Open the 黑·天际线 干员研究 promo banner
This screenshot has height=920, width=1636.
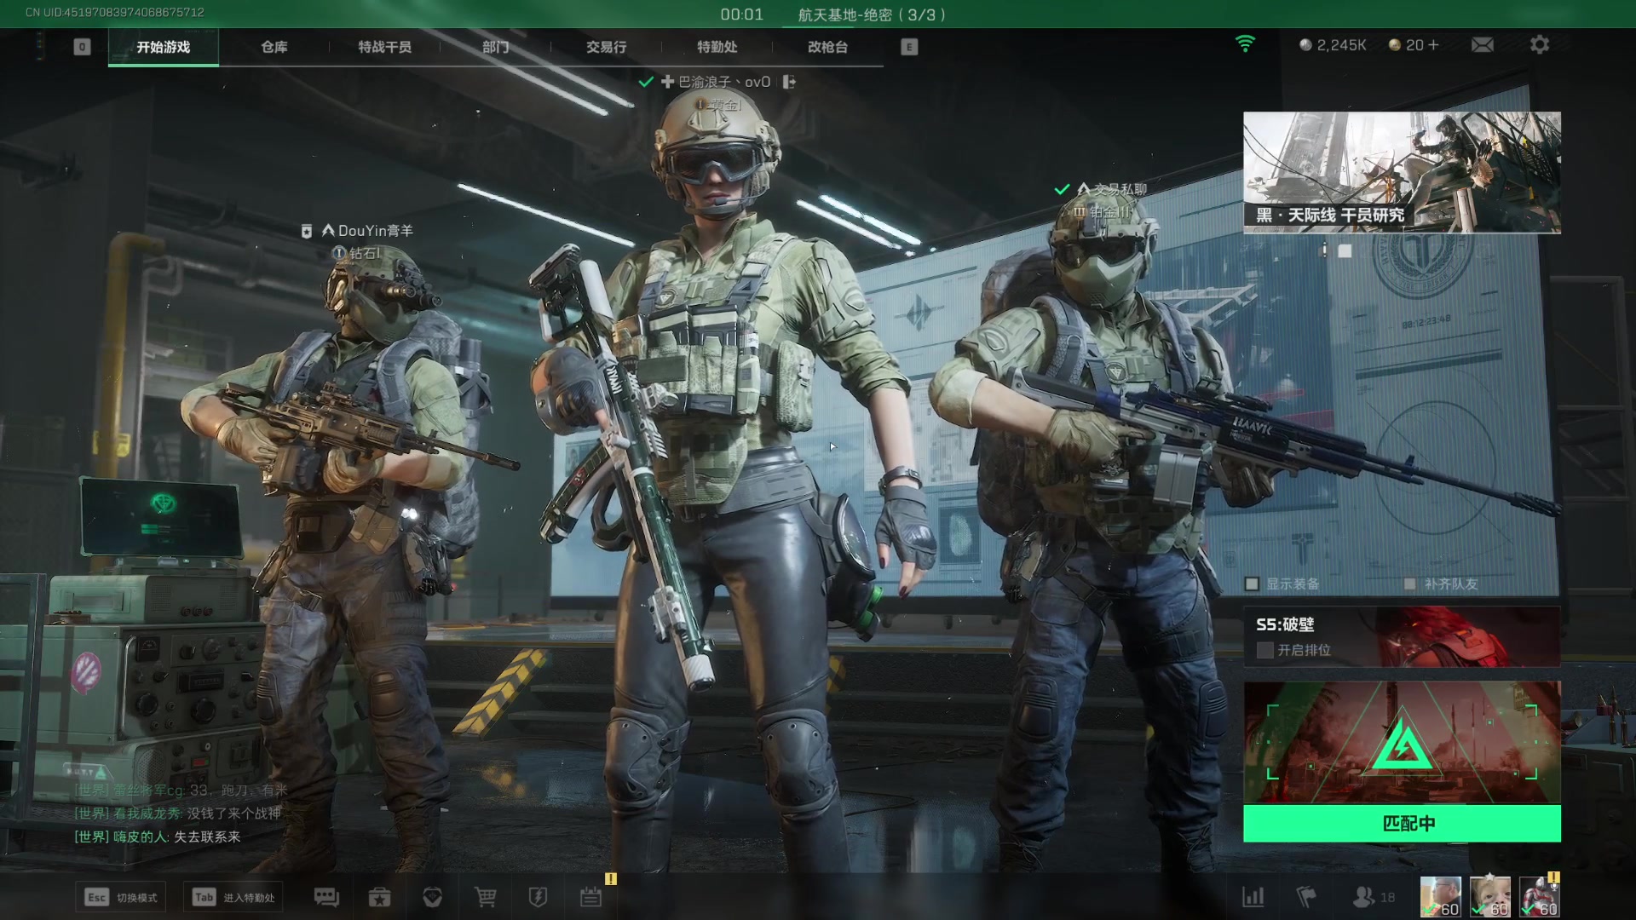[x=1402, y=172]
